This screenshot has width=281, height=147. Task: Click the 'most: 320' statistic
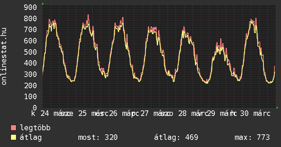point(98,137)
